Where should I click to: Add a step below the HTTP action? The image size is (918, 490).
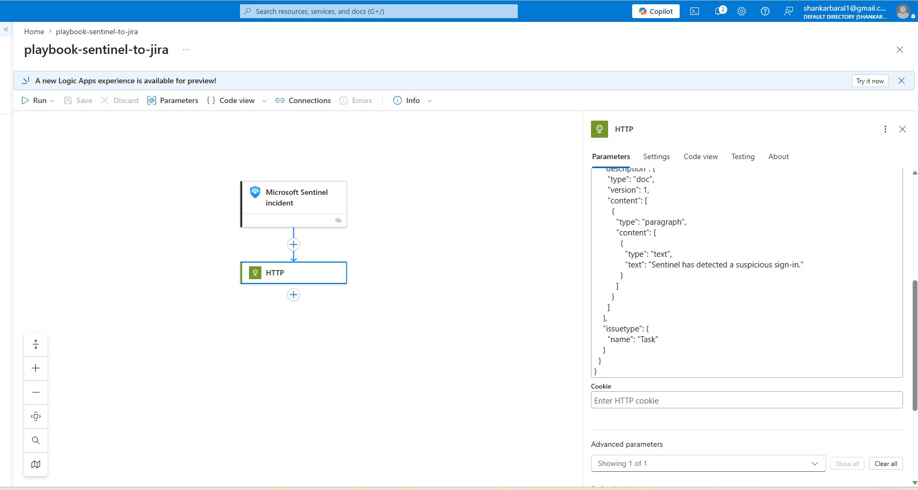point(293,295)
